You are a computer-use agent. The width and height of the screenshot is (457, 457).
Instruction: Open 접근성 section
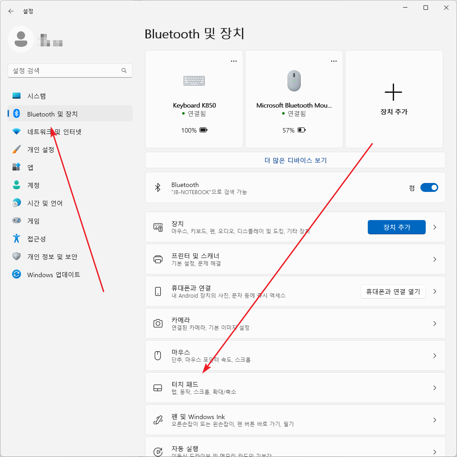pos(70,238)
